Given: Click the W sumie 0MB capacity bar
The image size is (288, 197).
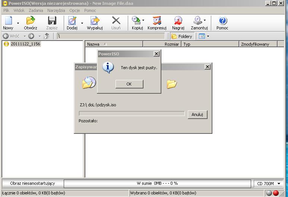Looking at the screenshot, I should pyautogui.click(x=157, y=184).
